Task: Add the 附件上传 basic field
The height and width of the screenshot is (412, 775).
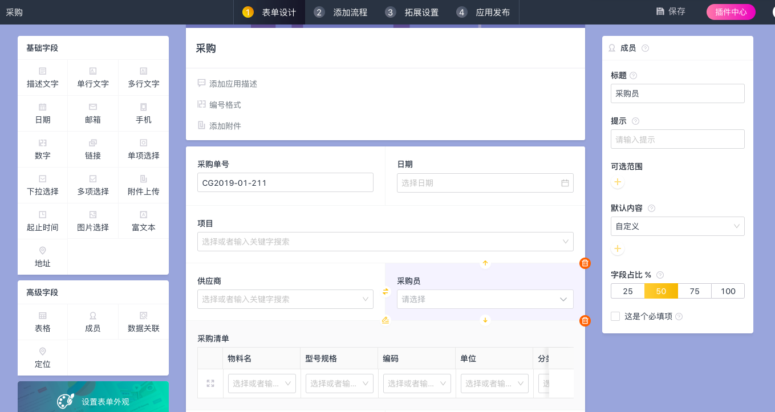Action: coord(143,185)
